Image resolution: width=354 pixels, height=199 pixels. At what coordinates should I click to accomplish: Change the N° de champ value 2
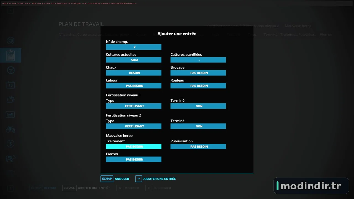click(134, 47)
